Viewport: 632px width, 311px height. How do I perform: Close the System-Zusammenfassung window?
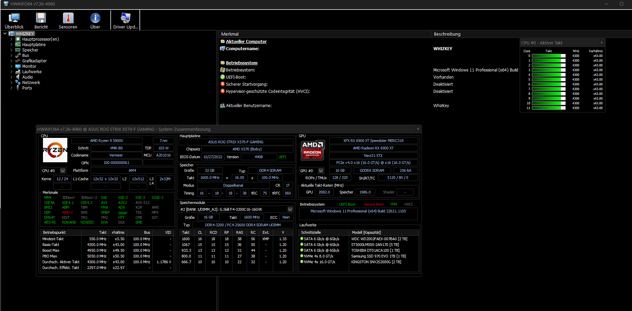(418, 129)
